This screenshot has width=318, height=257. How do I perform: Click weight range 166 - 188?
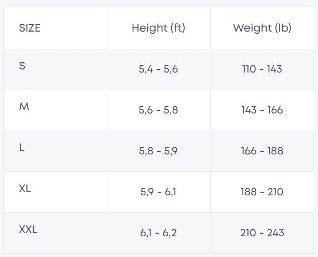[262, 151]
